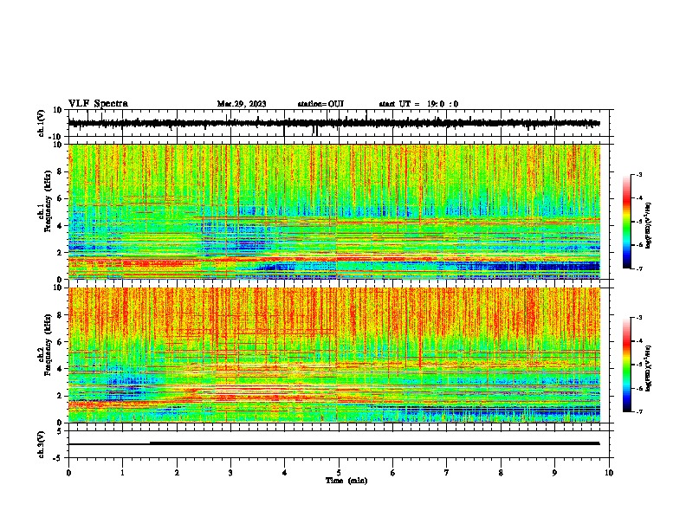686x530 pixels.
Task: Click the "Time (min)" axis label
Action: click(346, 481)
